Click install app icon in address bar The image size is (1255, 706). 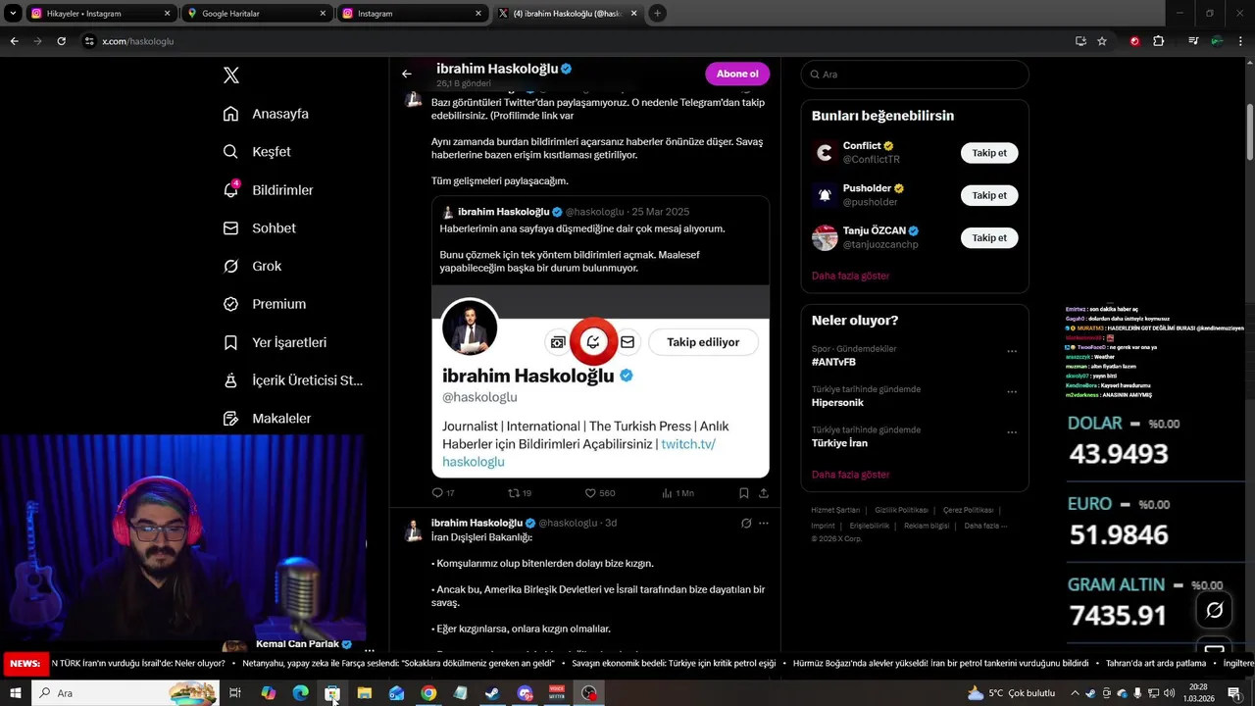(1080, 41)
